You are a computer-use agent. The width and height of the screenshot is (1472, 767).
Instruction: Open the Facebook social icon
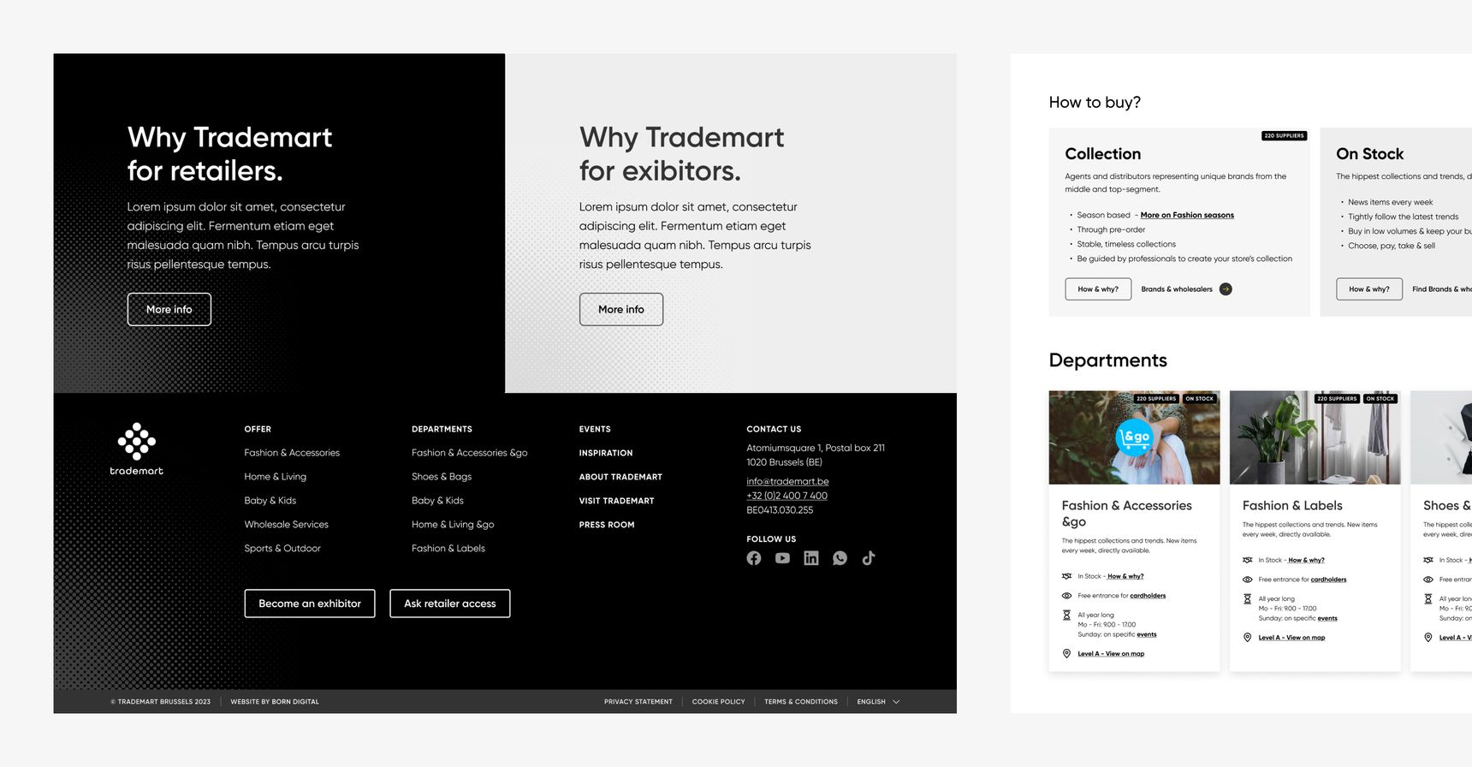tap(754, 558)
